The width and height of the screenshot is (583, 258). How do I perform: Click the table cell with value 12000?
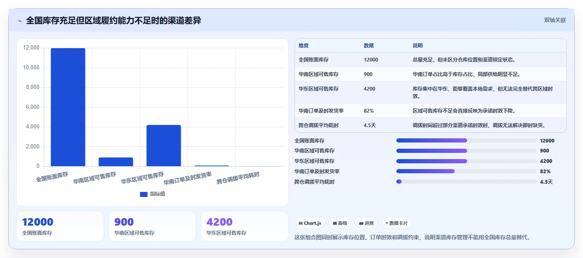[371, 59]
